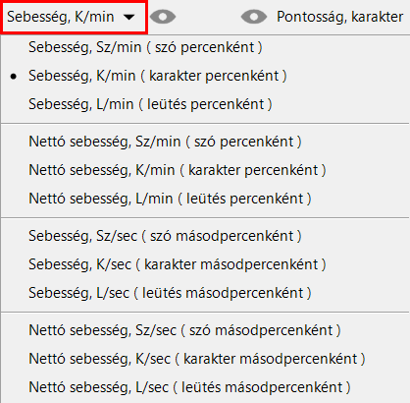410x403 pixels.
Task: Toggle eye icon beside Pontosság, karakter
Action: (x=254, y=17)
